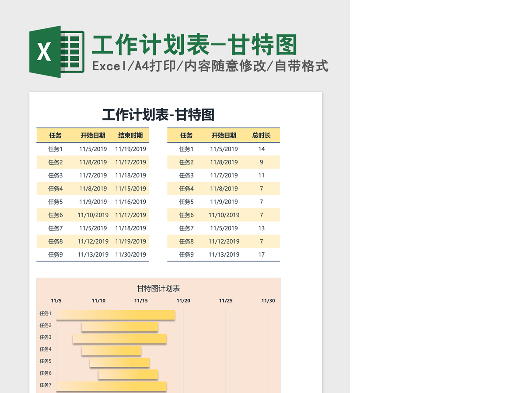
Task: Click the 11/5 axis label on the chart
Action: 56,301
